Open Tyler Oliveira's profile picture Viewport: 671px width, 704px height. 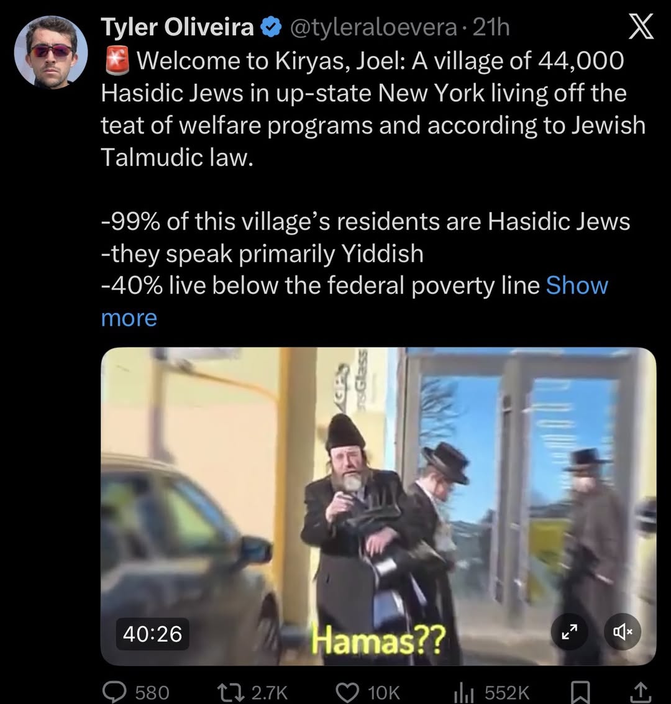[51, 52]
